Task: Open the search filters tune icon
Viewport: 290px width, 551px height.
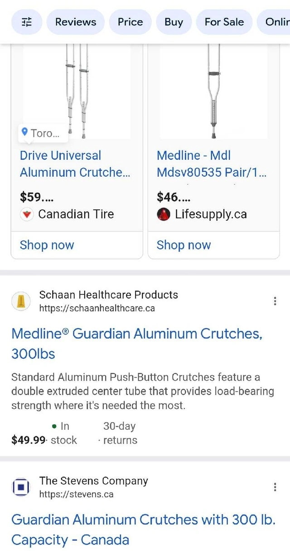Action: tap(27, 22)
